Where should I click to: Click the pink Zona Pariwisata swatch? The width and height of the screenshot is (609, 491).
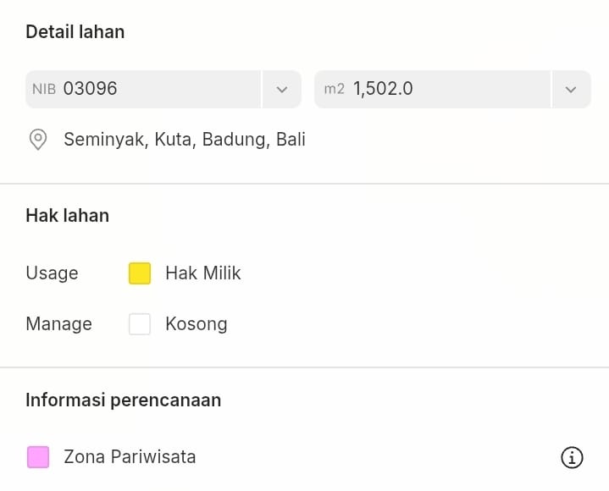pos(38,457)
